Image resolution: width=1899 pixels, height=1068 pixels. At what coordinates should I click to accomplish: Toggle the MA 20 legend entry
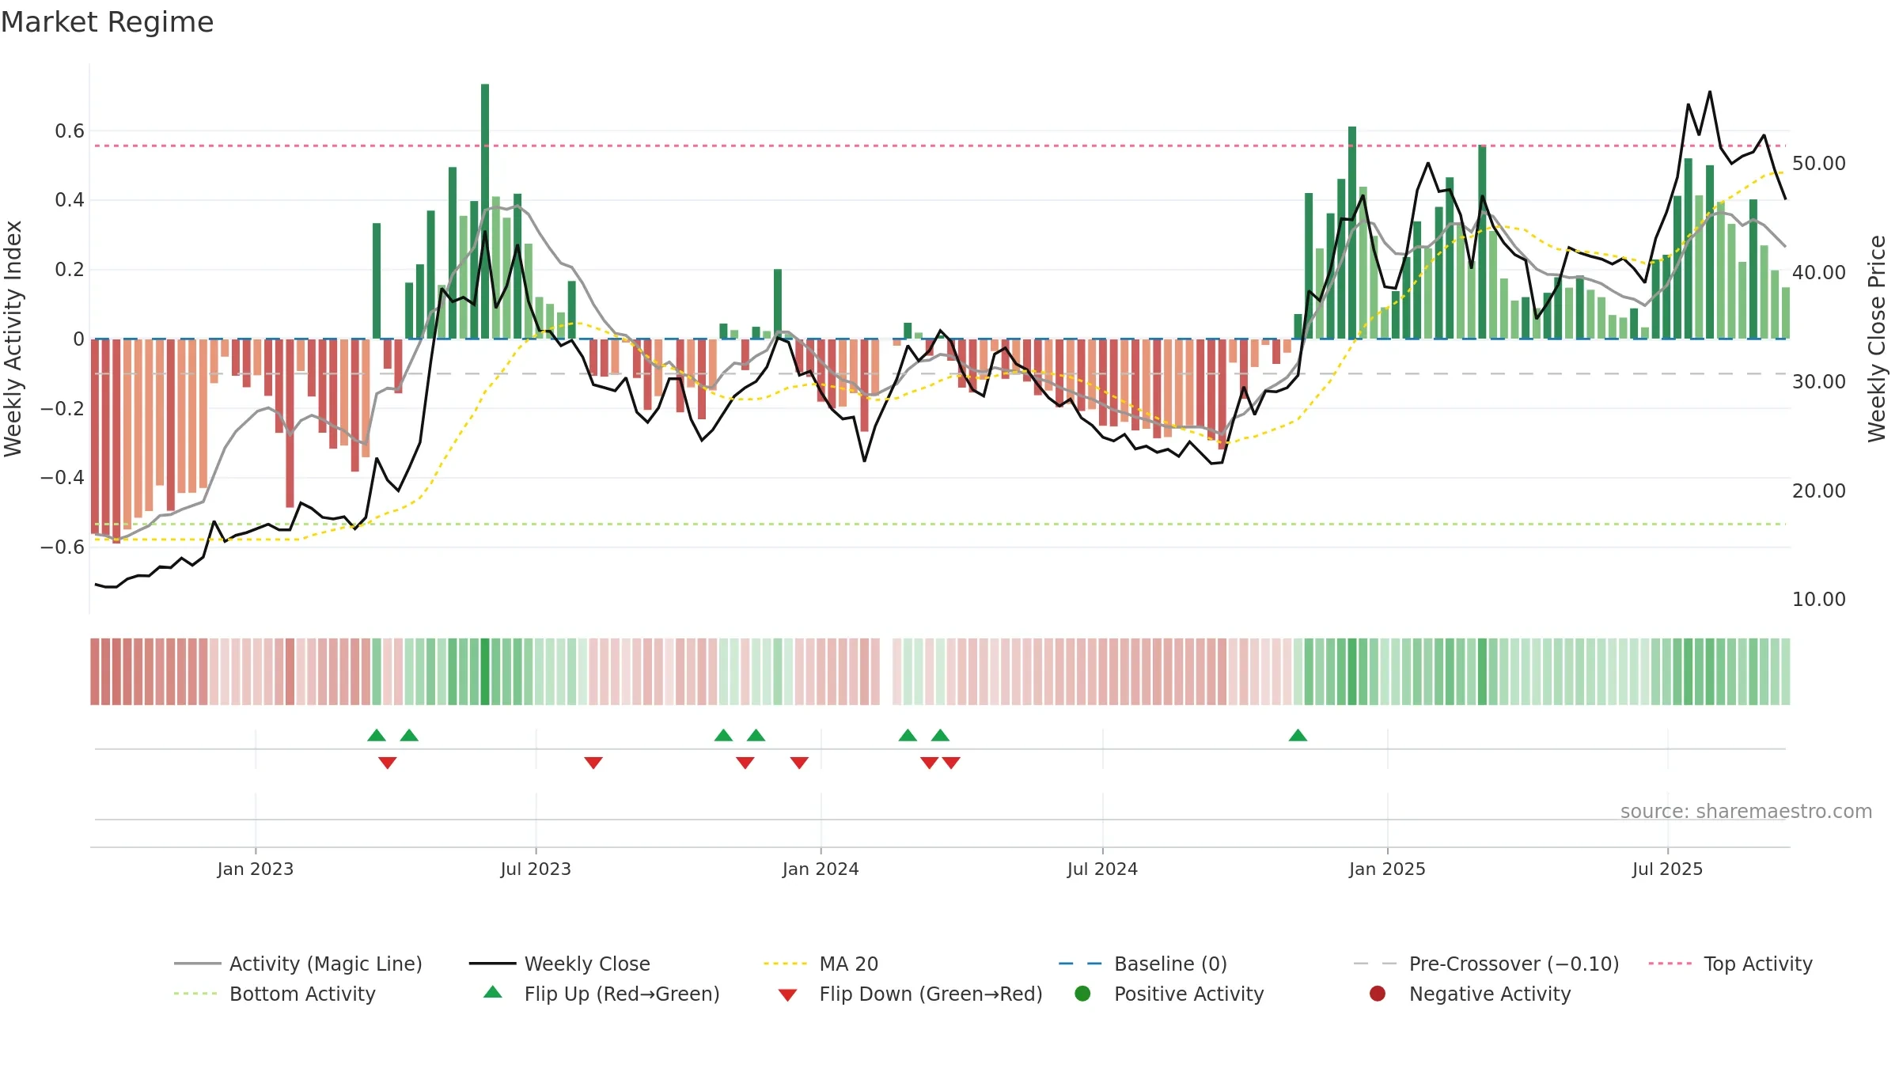(821, 964)
